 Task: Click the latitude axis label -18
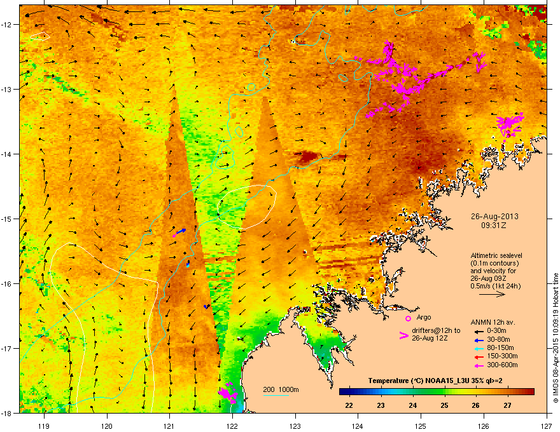click(x=8, y=413)
